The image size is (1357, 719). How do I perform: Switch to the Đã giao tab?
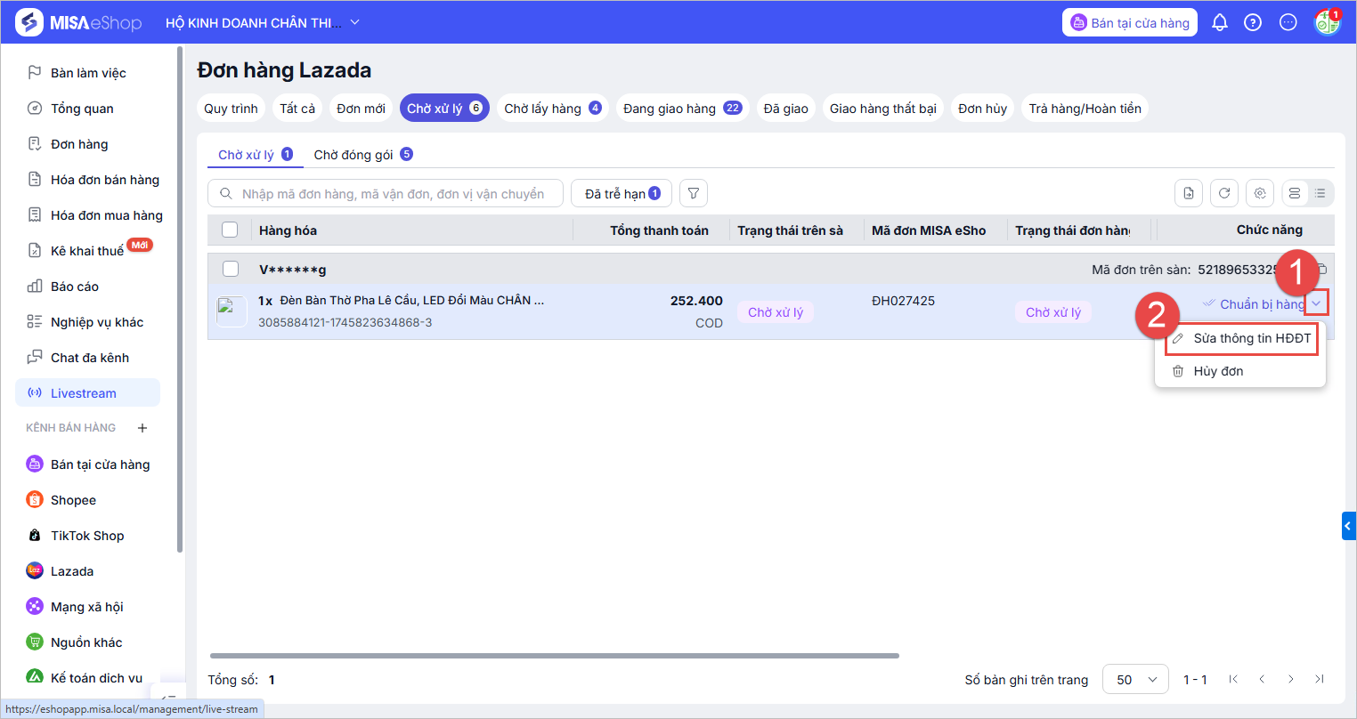point(786,109)
